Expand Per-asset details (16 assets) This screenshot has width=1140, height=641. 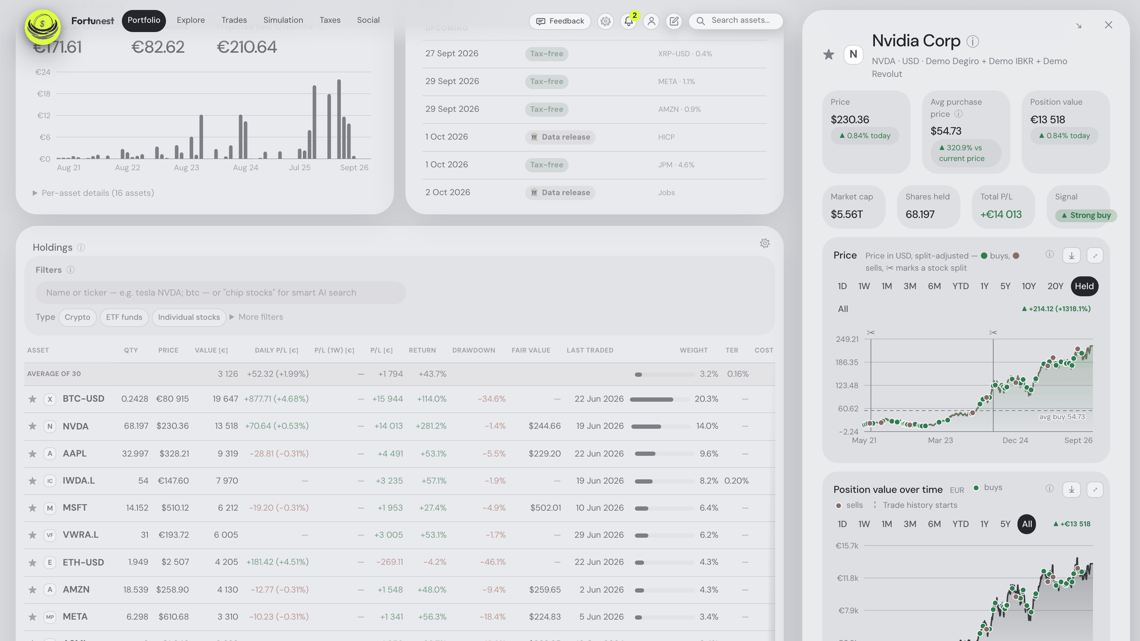point(93,193)
